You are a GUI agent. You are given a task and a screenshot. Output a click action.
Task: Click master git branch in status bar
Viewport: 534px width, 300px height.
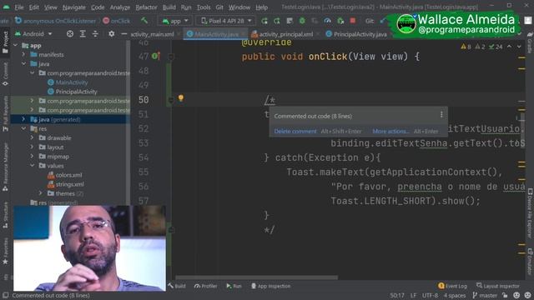coord(486,295)
